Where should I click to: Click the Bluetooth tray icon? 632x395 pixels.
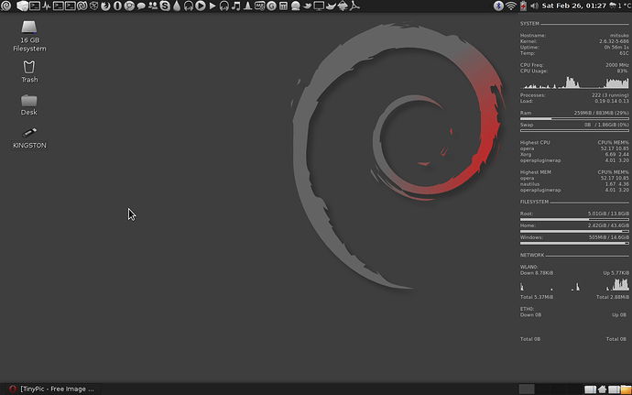coord(498,5)
